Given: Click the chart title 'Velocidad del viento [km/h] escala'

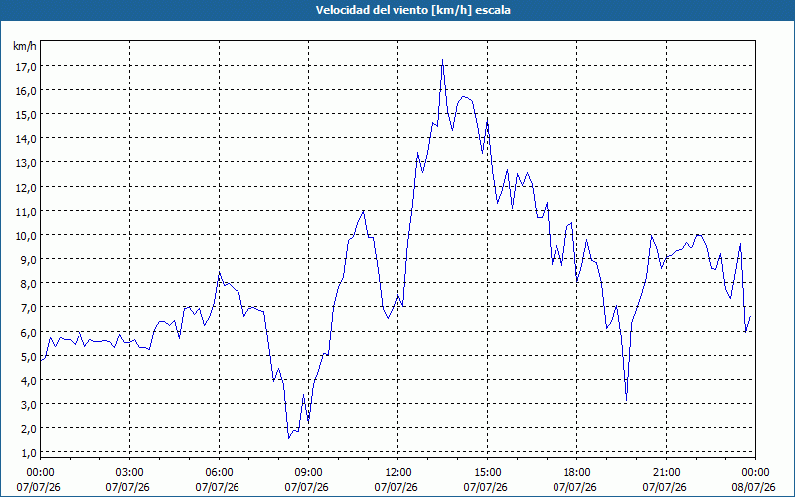Looking at the screenshot, I should [412, 10].
